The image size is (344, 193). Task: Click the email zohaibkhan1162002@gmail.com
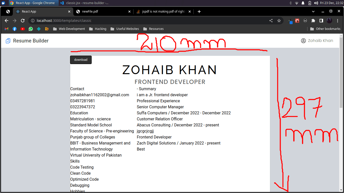point(100,95)
